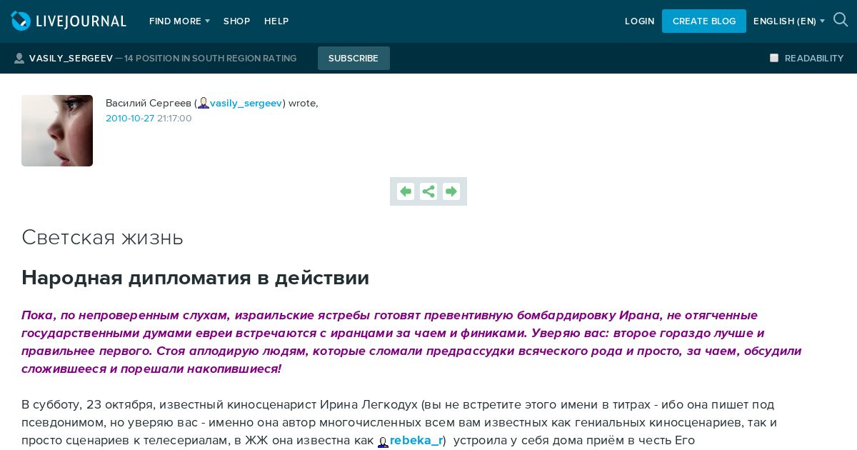Open the Shop menu item
857x450 pixels.
tap(236, 21)
